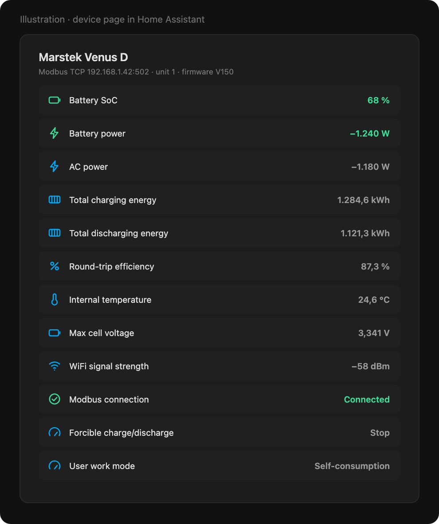Screen dimensions: 439x524
Task: Click the −1.180 W AC power value
Action: click(x=370, y=167)
